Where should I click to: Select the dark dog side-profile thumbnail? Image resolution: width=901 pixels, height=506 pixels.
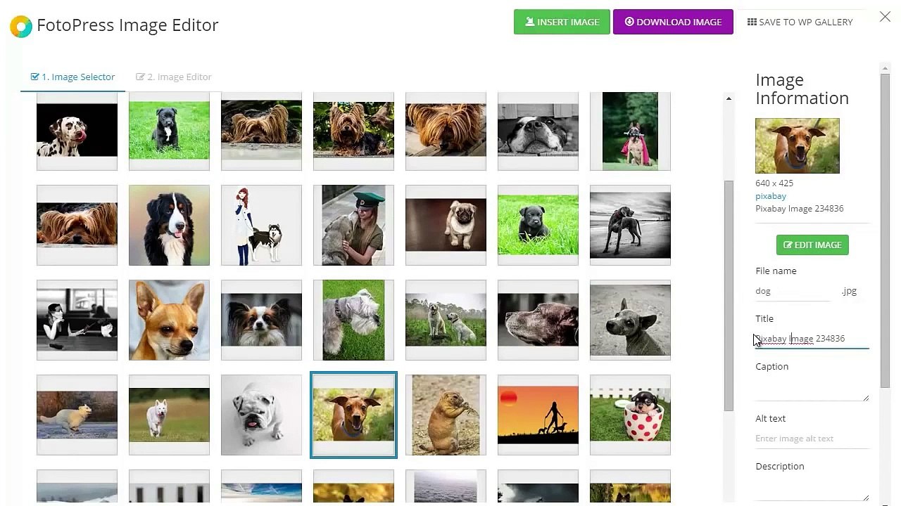[x=538, y=320]
